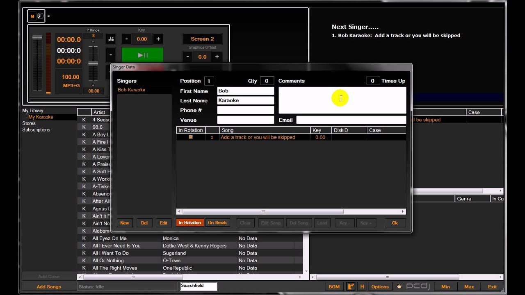This screenshot has width=525, height=295.
Task: Click the Song column header in Singer Data
Action: tap(265, 130)
